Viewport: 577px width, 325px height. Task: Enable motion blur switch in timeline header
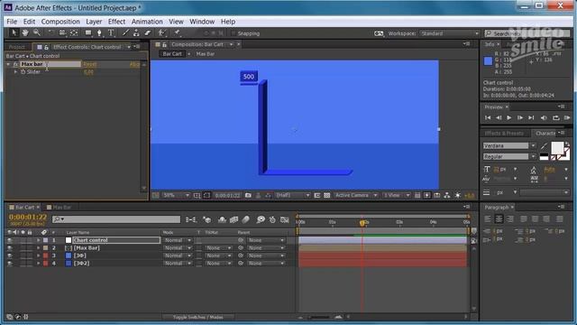click(246, 219)
